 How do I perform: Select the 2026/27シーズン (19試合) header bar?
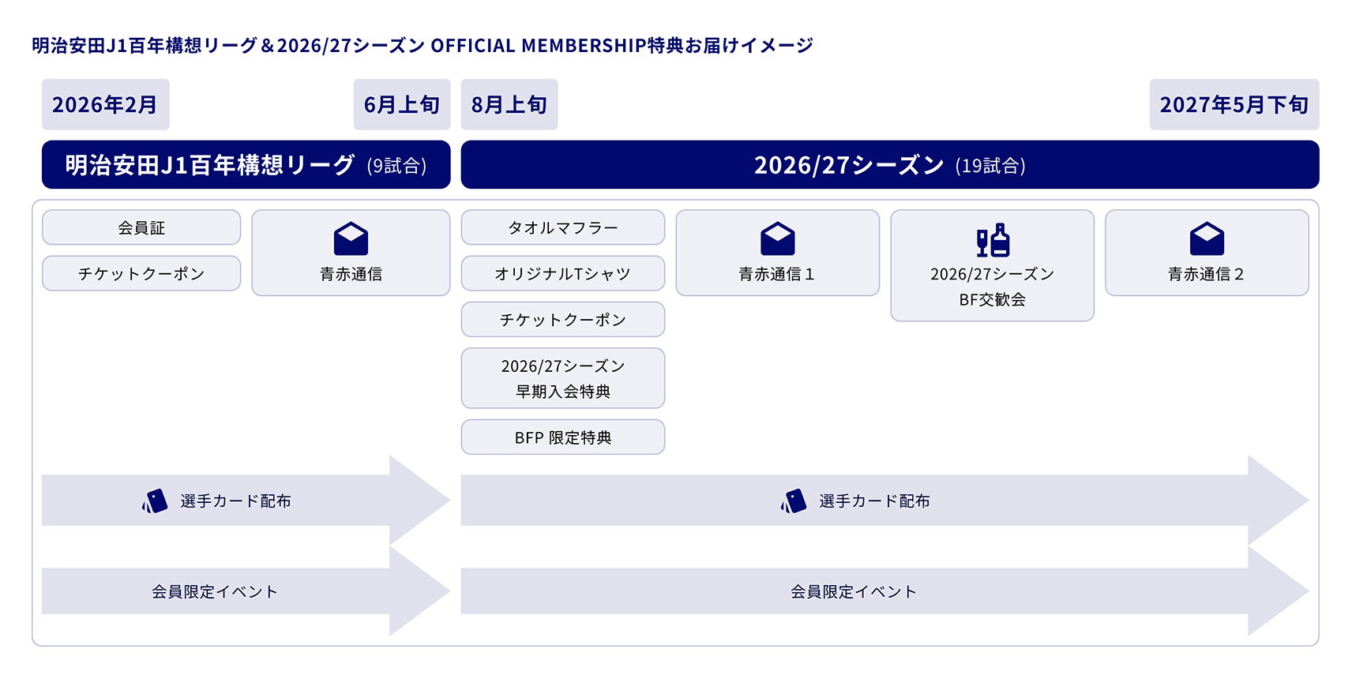(889, 165)
